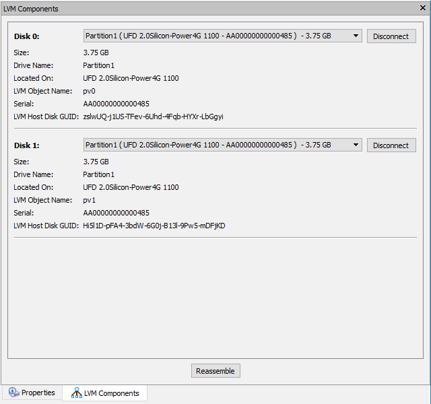Expand Disk 0 dropdown arrow
The height and width of the screenshot is (404, 431).
356,36
